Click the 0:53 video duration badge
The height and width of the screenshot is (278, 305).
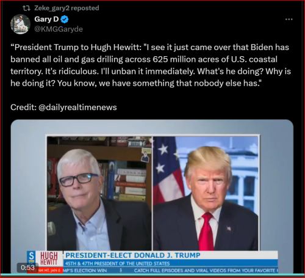27,267
